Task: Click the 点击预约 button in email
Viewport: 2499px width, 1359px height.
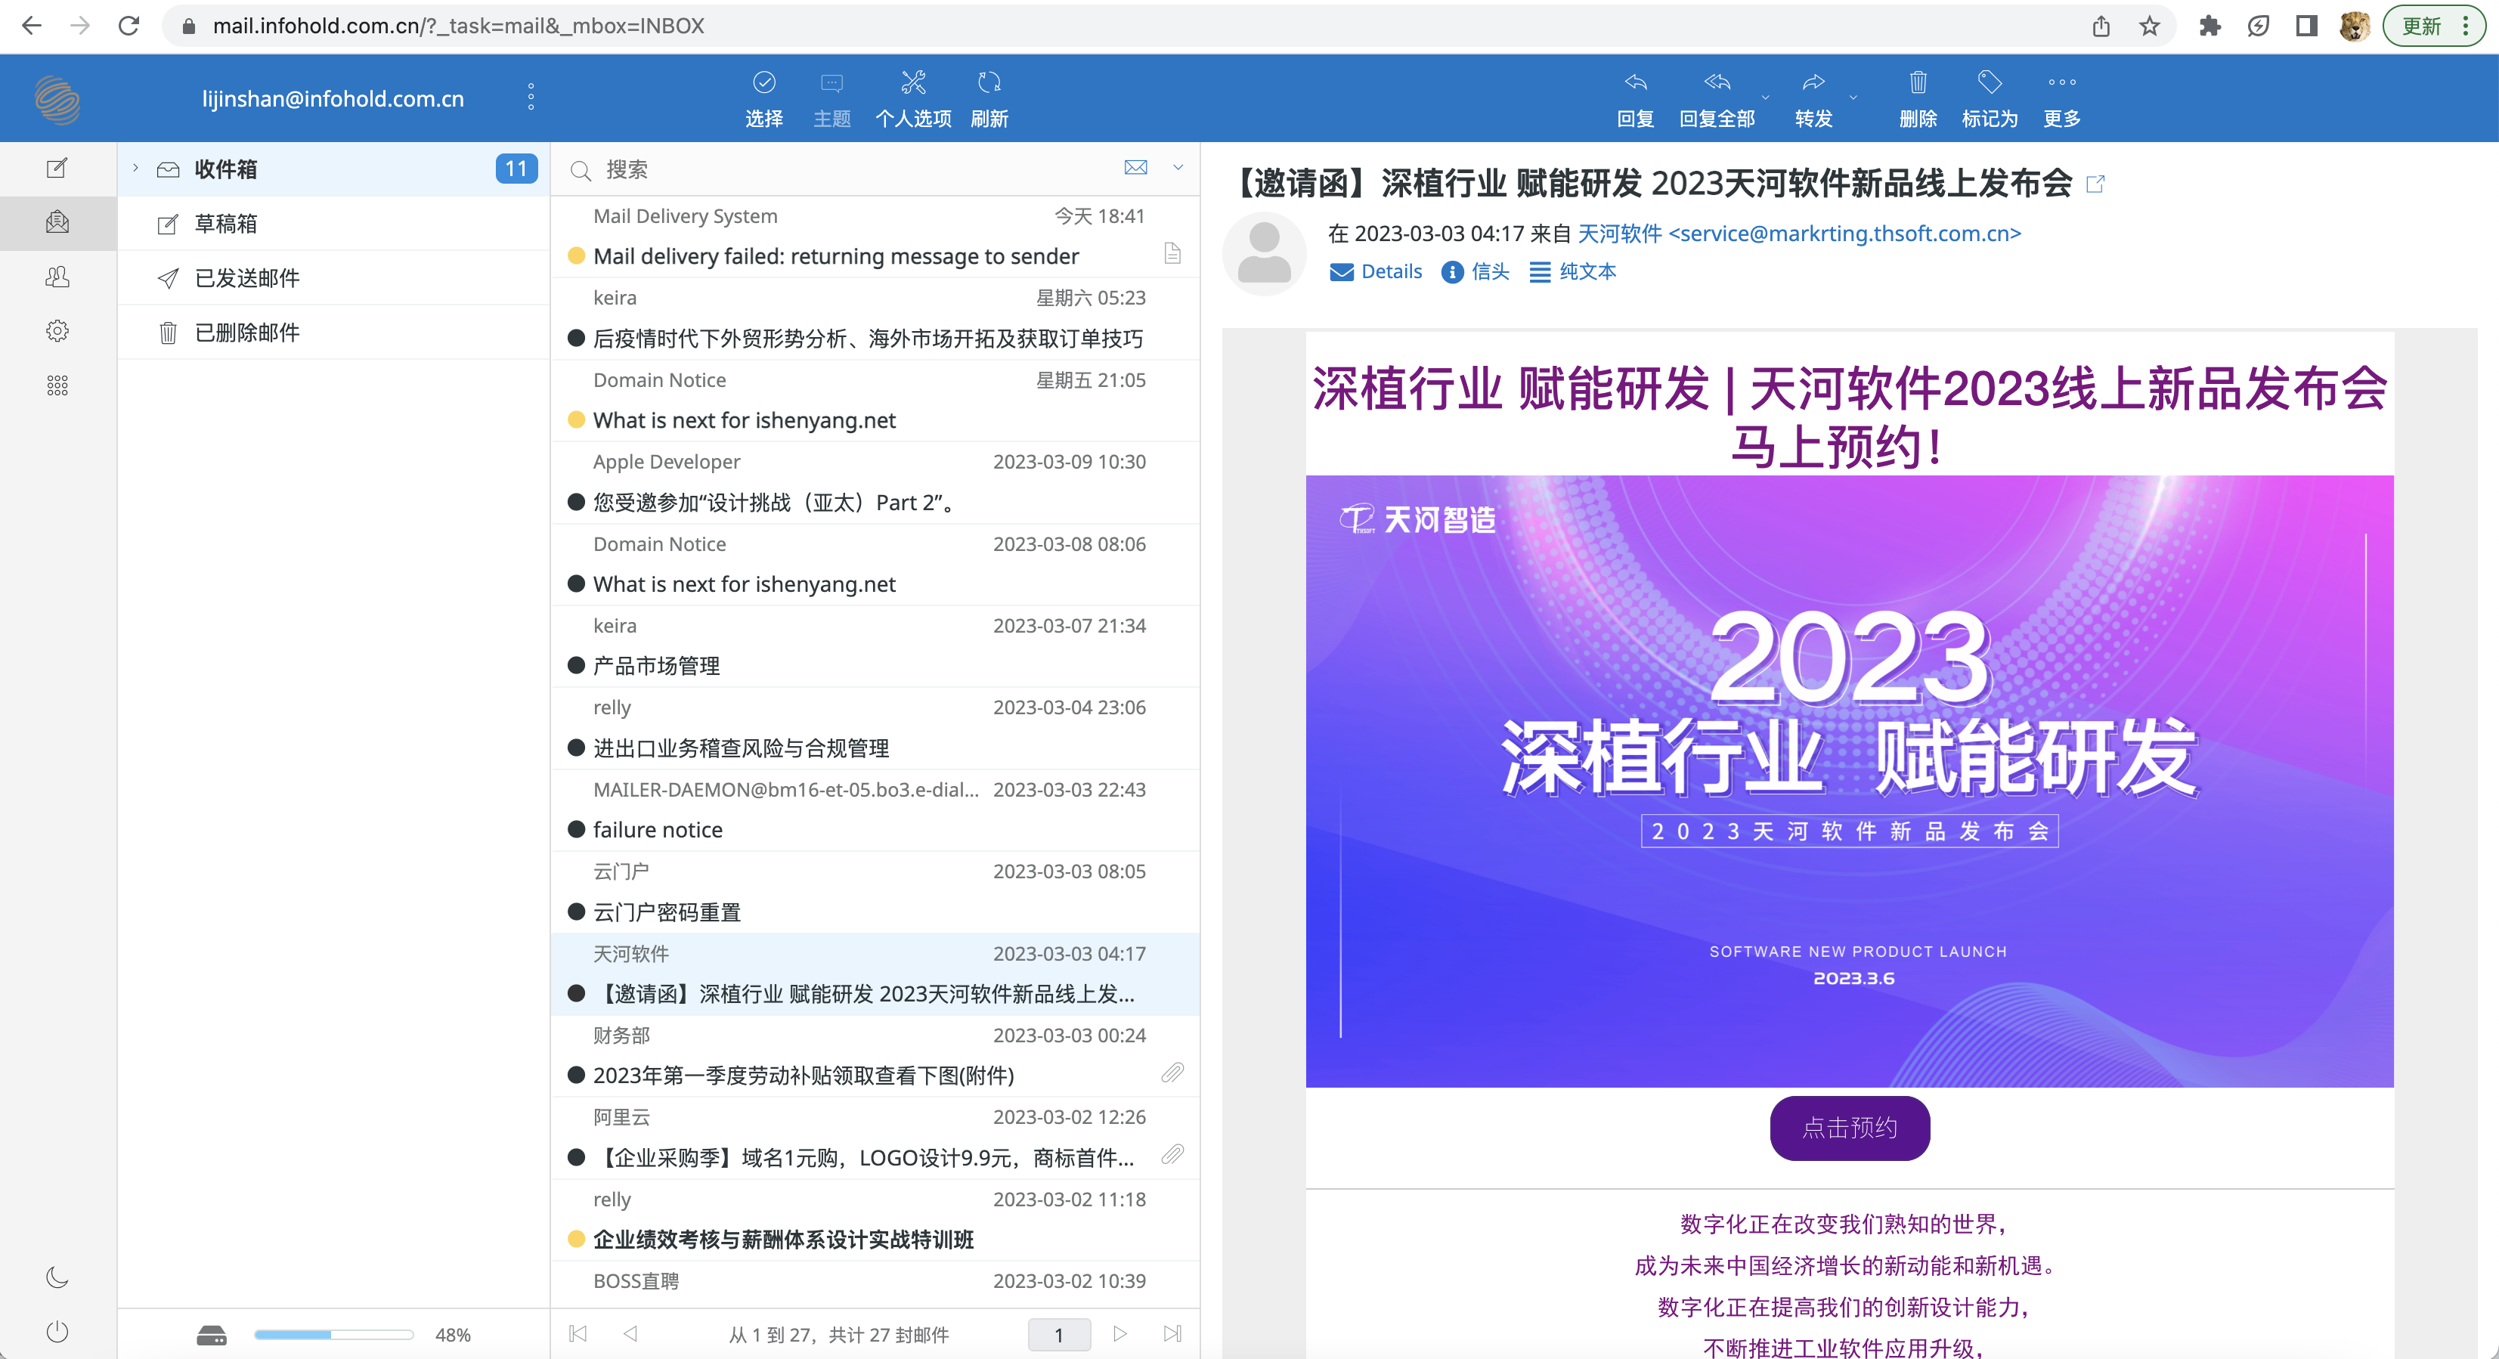Action: coord(1849,1127)
